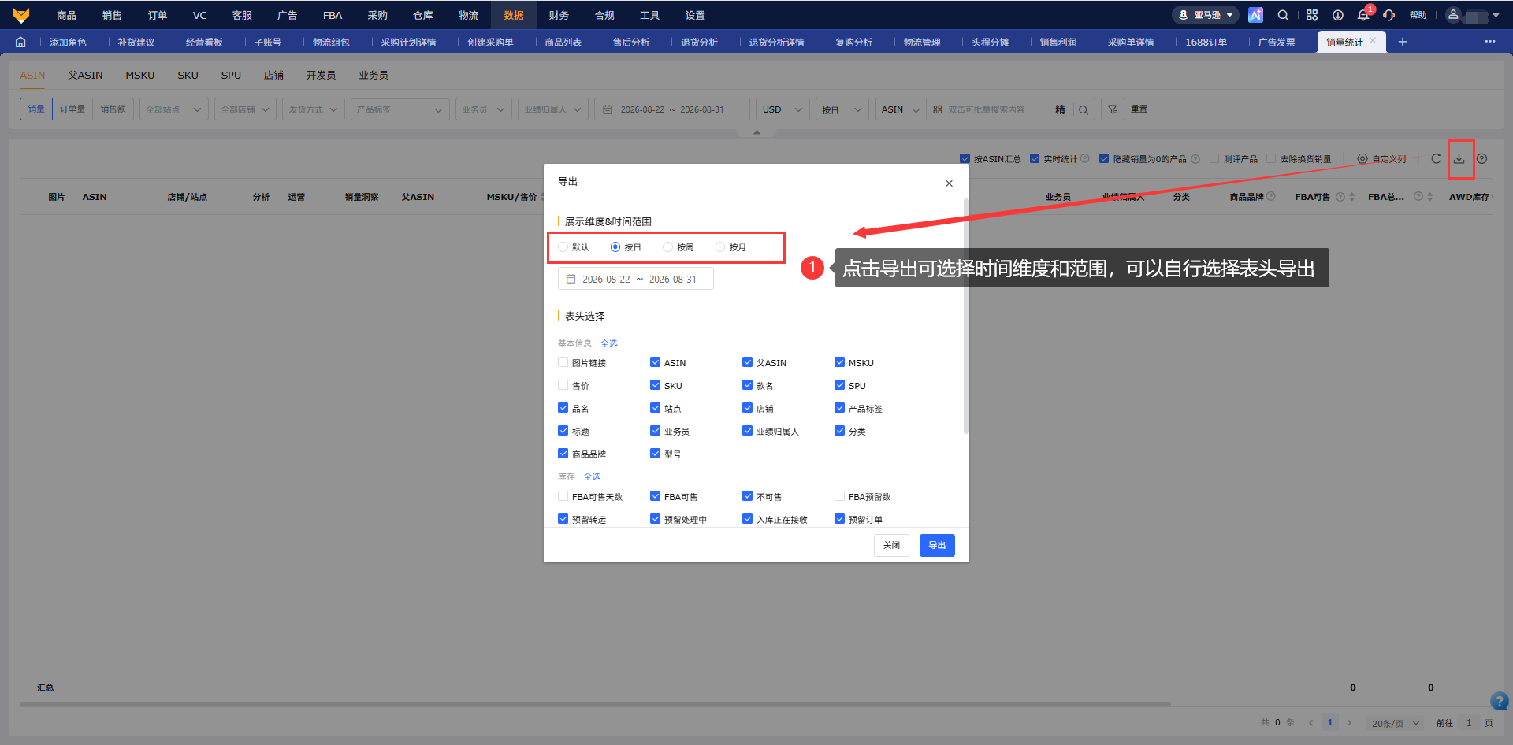The height and width of the screenshot is (745, 1513).
Task: Check the FBA预留数 checkbox
Action: pyautogui.click(x=840, y=496)
